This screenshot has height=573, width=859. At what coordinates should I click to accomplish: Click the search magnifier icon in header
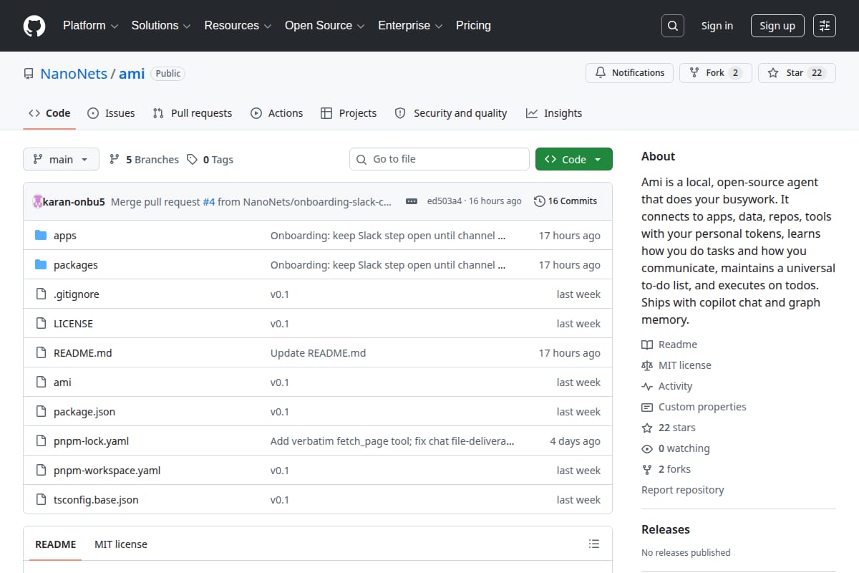(673, 26)
